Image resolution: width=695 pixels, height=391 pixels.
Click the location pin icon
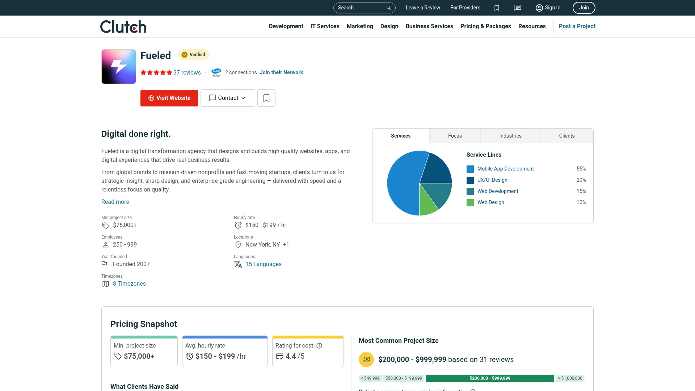point(238,245)
